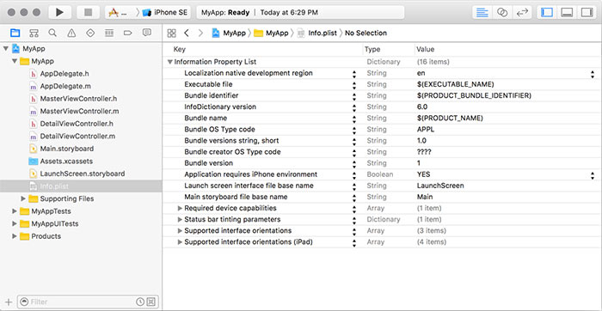Click No Selection in jump bar
The image size is (602, 311).
click(365, 33)
